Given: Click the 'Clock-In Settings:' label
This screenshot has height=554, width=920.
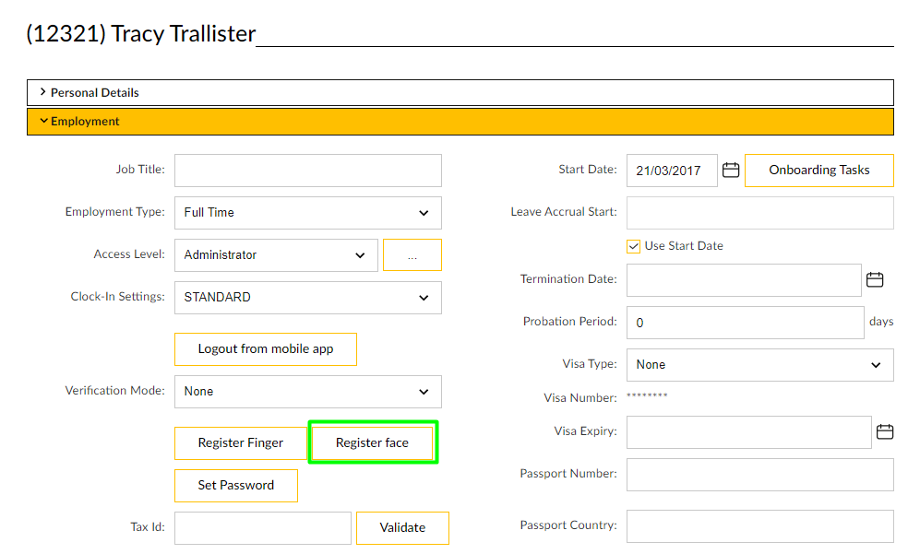Looking at the screenshot, I should coord(118,297).
